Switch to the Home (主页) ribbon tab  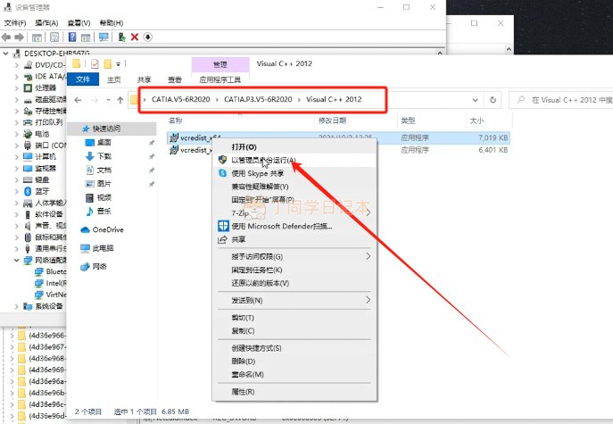113,79
